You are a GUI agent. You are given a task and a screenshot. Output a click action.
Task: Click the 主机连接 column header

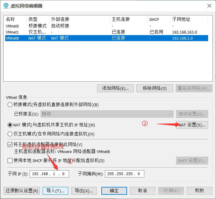[x=129, y=19]
